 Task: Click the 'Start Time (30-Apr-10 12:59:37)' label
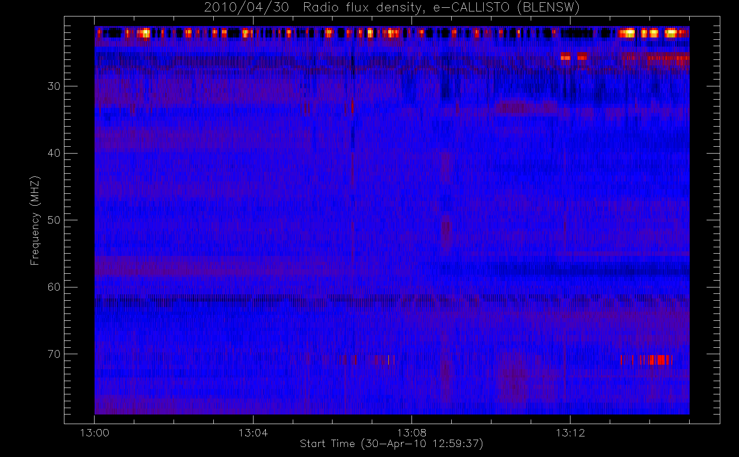391,444
